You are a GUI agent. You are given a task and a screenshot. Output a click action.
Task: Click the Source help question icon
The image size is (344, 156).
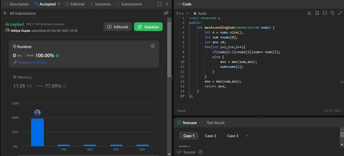click(200, 152)
